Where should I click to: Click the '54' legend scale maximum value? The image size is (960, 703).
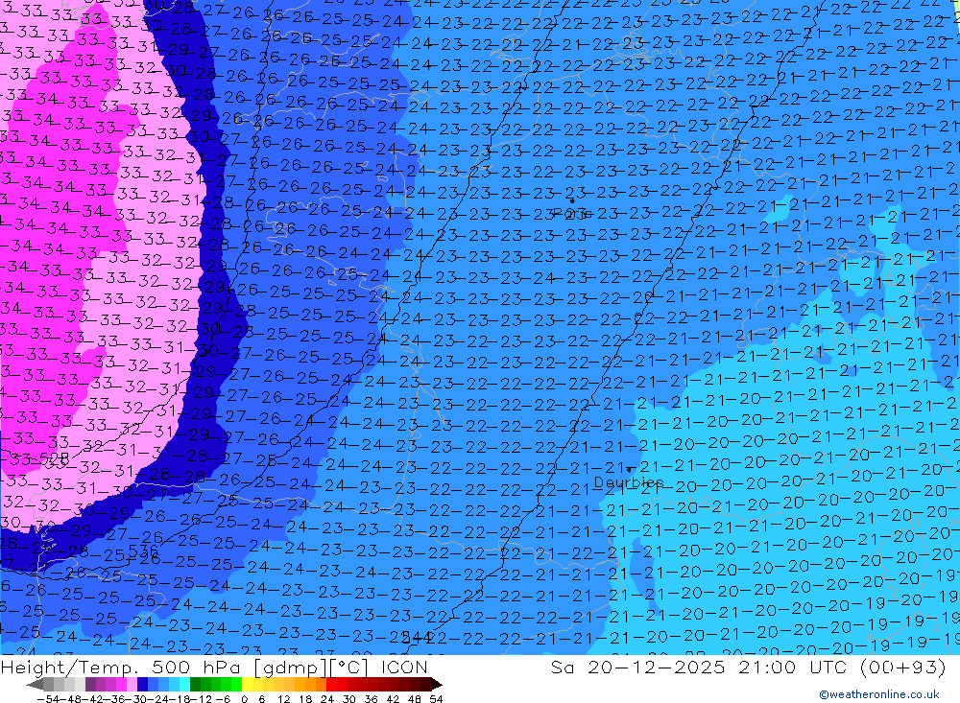(436, 699)
